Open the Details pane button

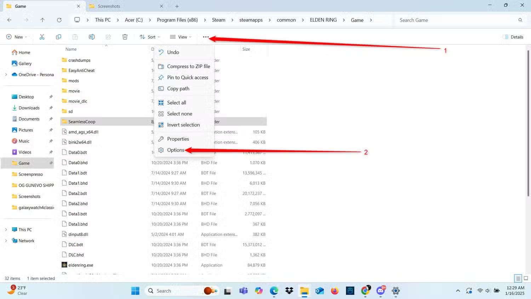coord(513,37)
